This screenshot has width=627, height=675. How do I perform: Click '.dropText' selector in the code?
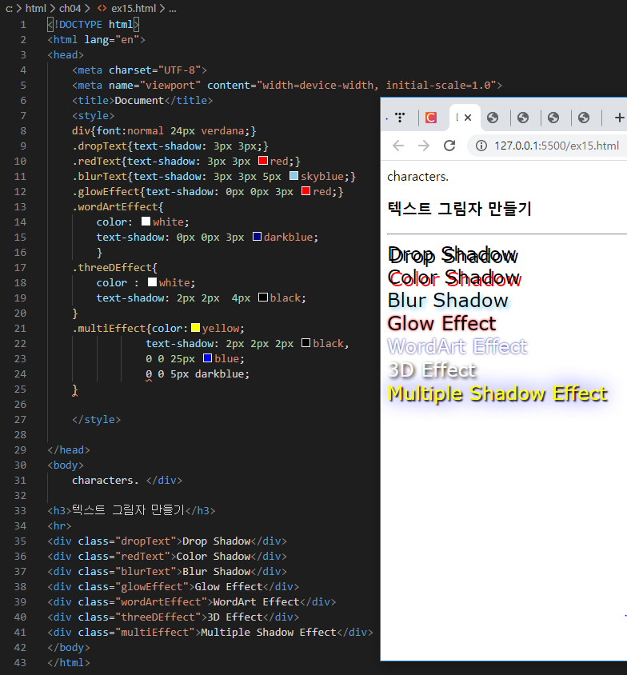point(100,146)
